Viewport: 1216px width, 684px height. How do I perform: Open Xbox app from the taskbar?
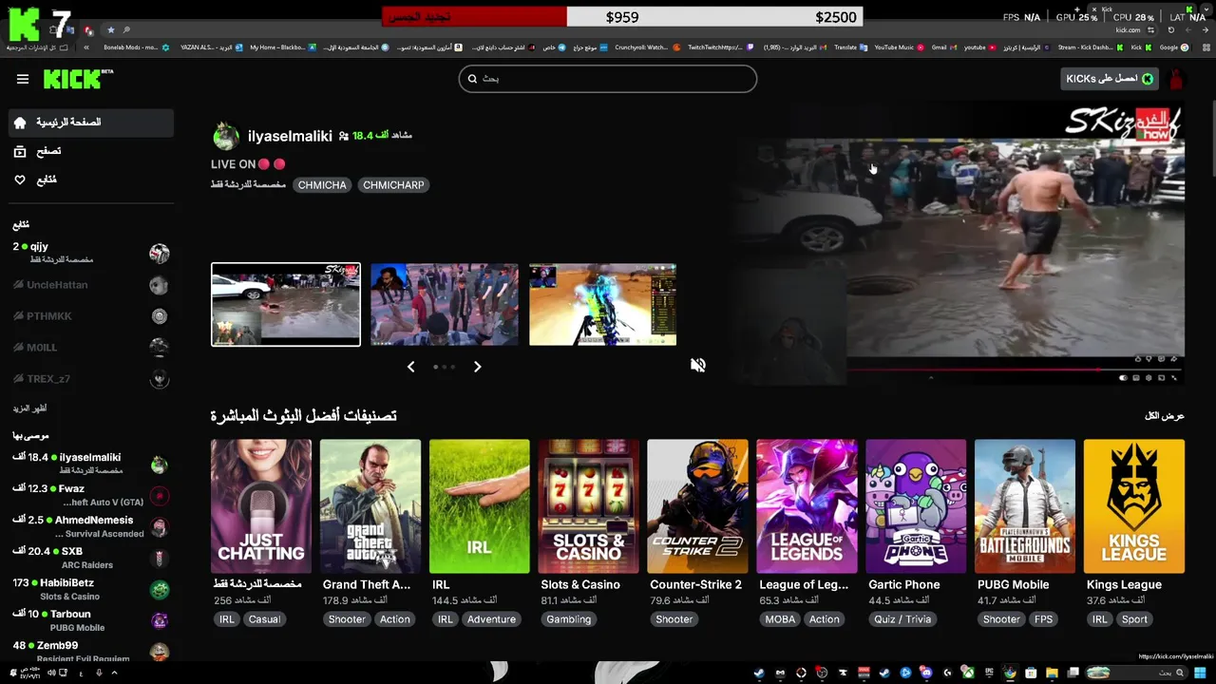pyautogui.click(x=968, y=673)
